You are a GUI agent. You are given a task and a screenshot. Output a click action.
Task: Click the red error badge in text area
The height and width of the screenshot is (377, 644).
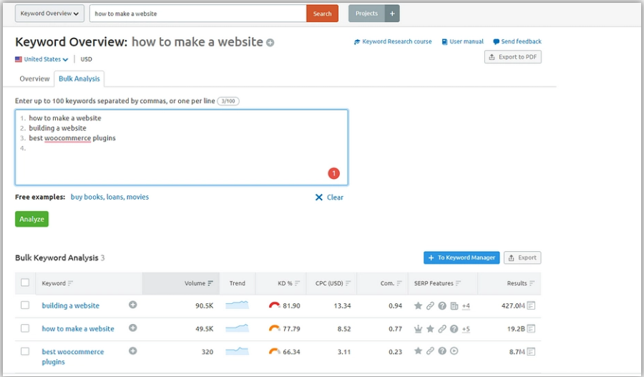[x=334, y=173]
